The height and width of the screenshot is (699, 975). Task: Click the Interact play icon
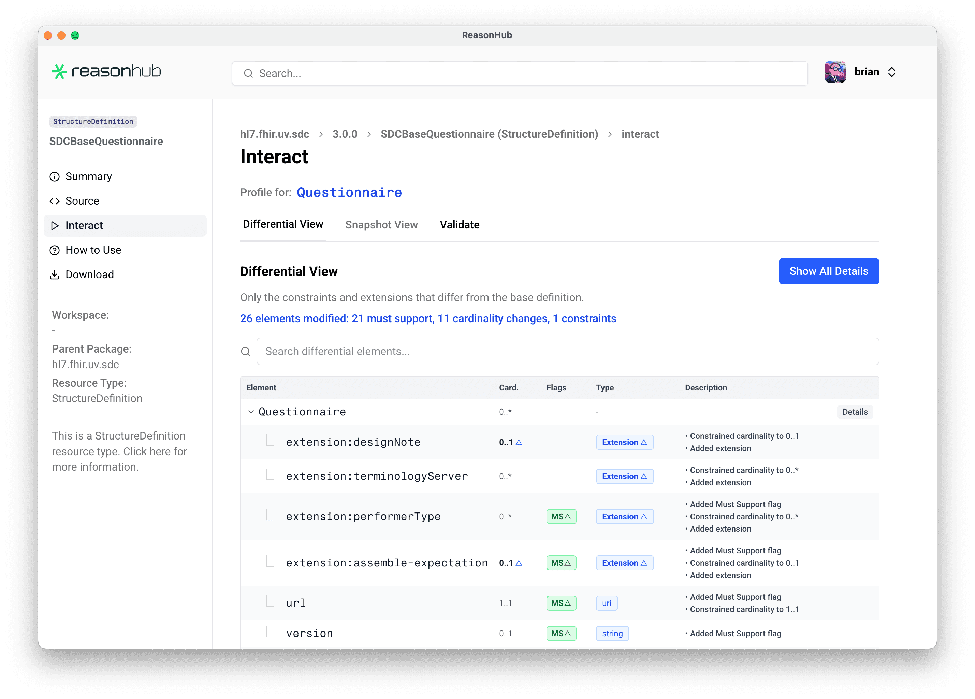tap(55, 225)
